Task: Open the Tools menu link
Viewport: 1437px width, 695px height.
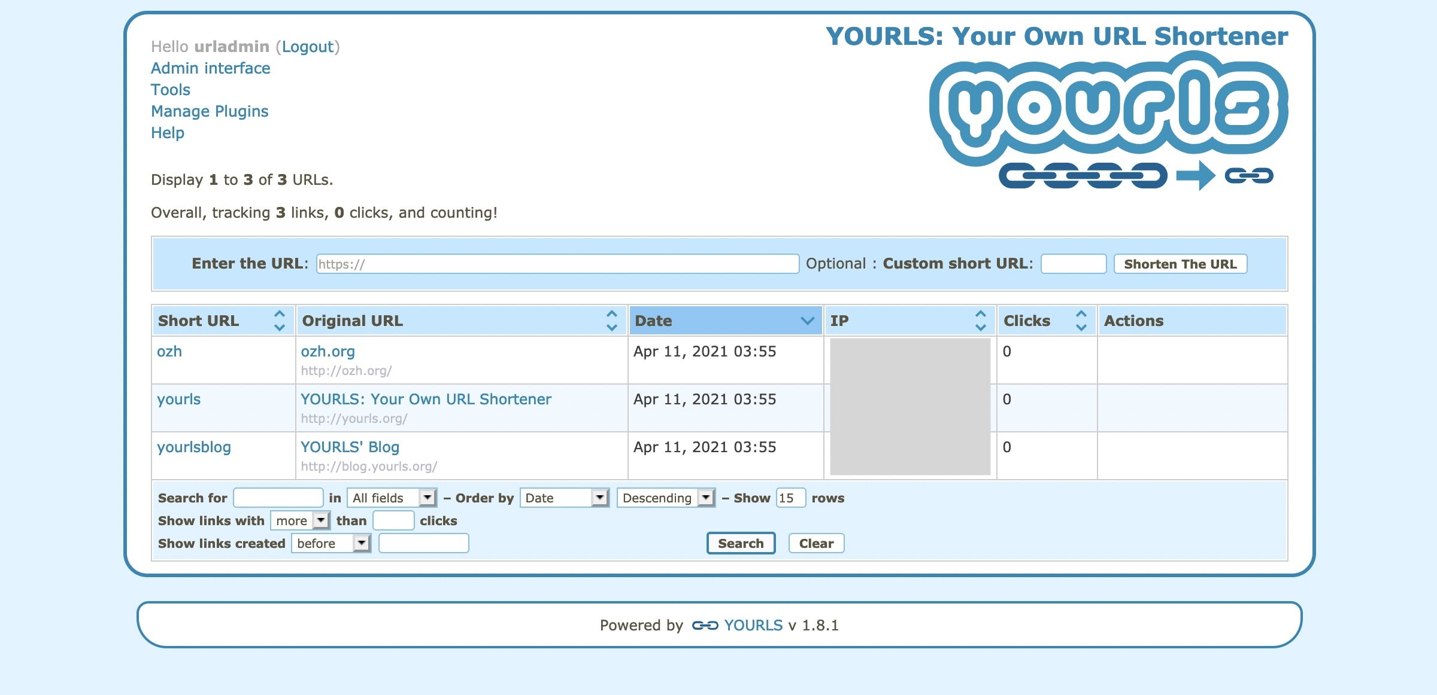Action: [171, 90]
